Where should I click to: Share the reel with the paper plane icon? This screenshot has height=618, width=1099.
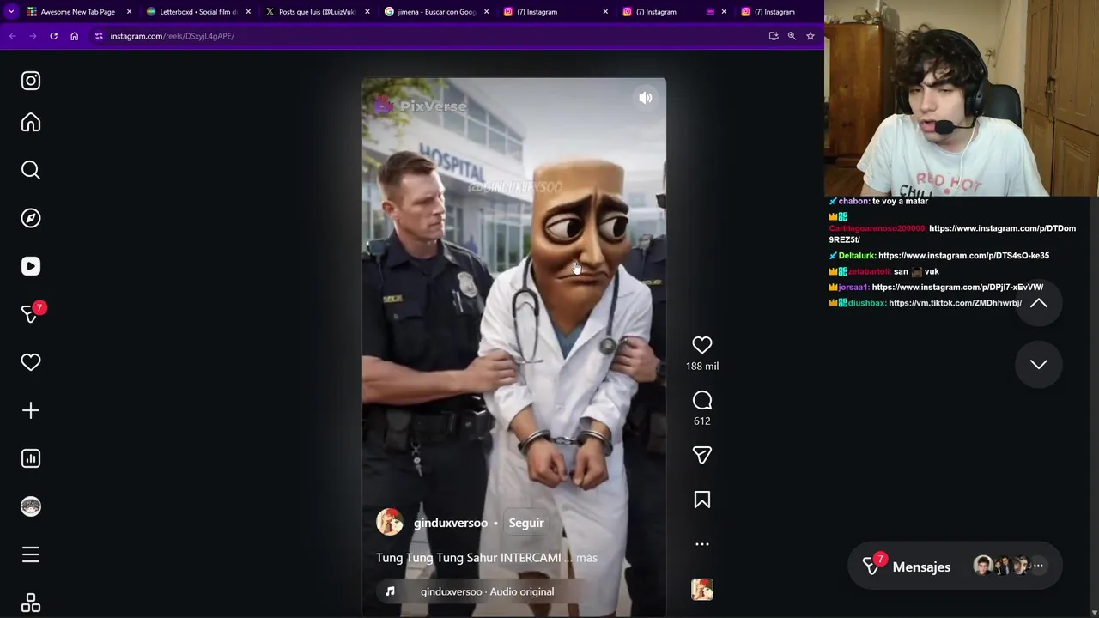[x=702, y=455]
